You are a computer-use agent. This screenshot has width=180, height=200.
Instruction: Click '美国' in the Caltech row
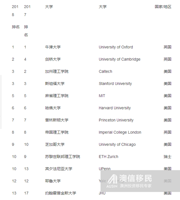(x=168, y=71)
